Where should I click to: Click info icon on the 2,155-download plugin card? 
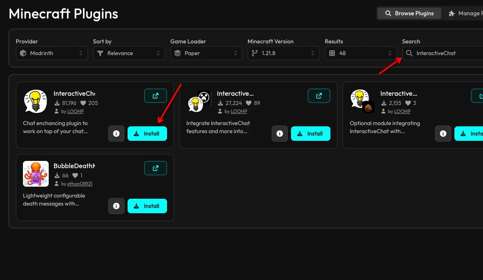[443, 134]
